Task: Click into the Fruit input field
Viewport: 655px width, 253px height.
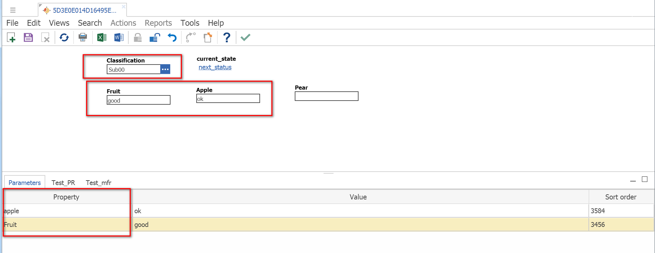Action: (139, 100)
